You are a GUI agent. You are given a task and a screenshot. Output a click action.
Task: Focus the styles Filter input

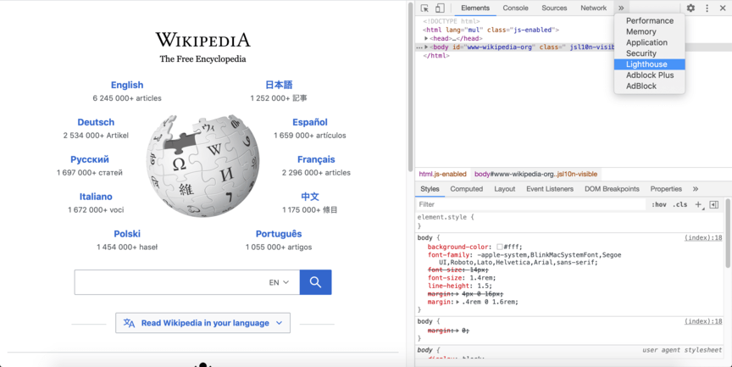pos(531,204)
